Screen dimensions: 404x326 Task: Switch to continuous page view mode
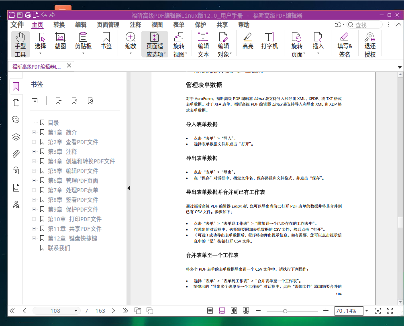coord(222,311)
